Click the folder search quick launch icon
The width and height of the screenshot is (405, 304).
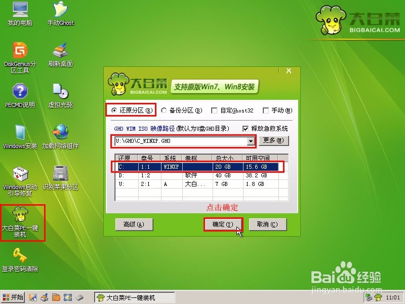coord(56,297)
